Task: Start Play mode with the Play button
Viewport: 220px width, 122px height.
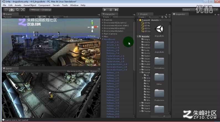Action: pos(105,10)
